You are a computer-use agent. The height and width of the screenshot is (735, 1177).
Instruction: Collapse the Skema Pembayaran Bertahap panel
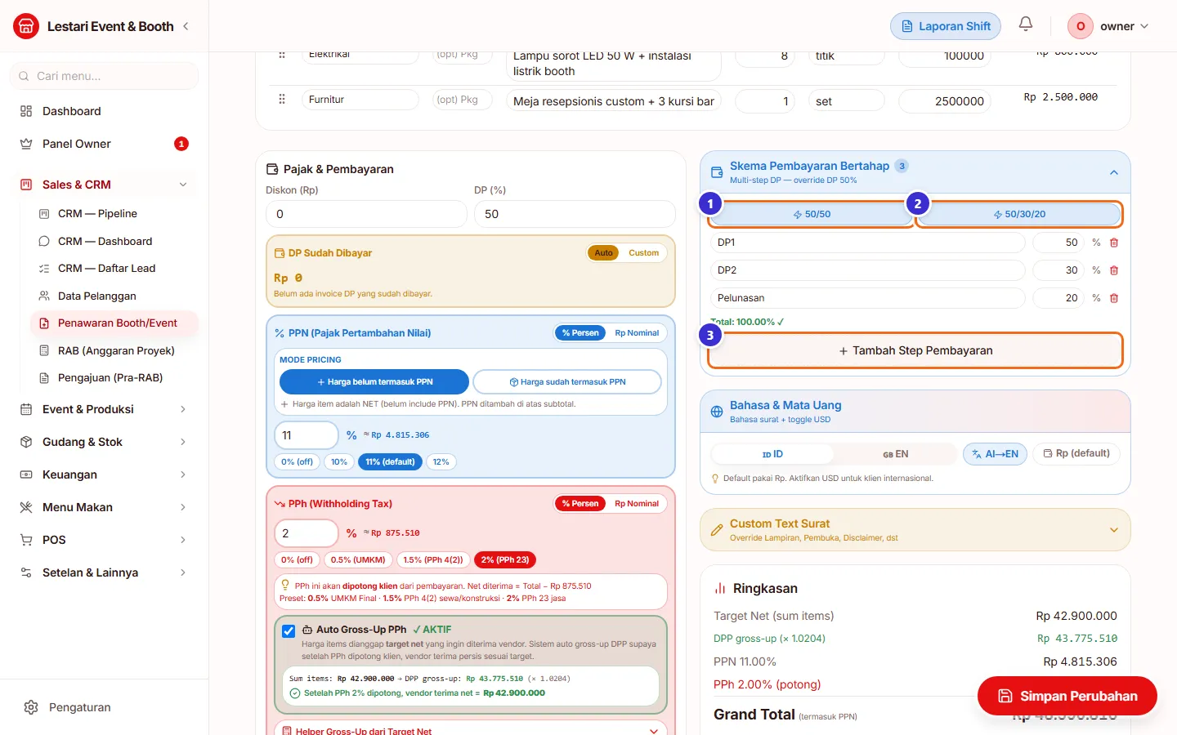[x=1114, y=172]
